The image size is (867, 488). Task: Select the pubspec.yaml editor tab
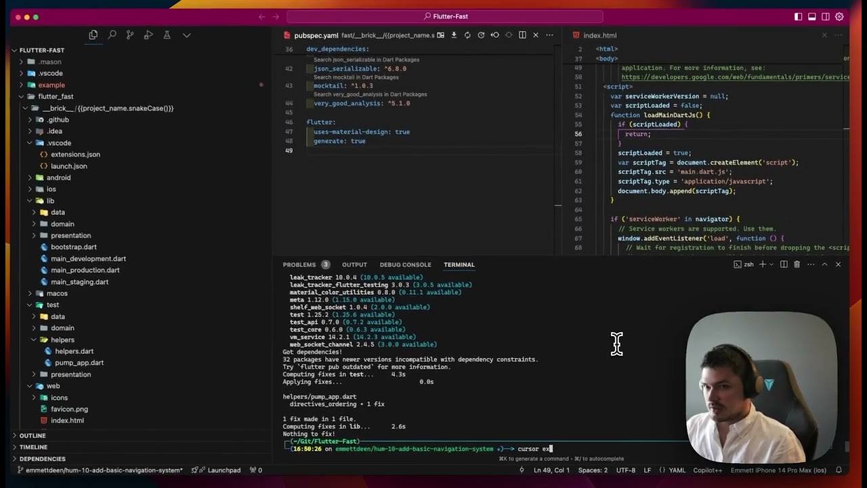pos(316,35)
